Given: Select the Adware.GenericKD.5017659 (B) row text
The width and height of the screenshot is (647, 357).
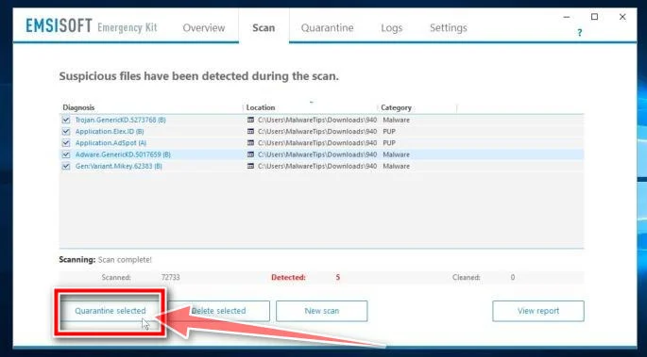Looking at the screenshot, I should coord(123,154).
